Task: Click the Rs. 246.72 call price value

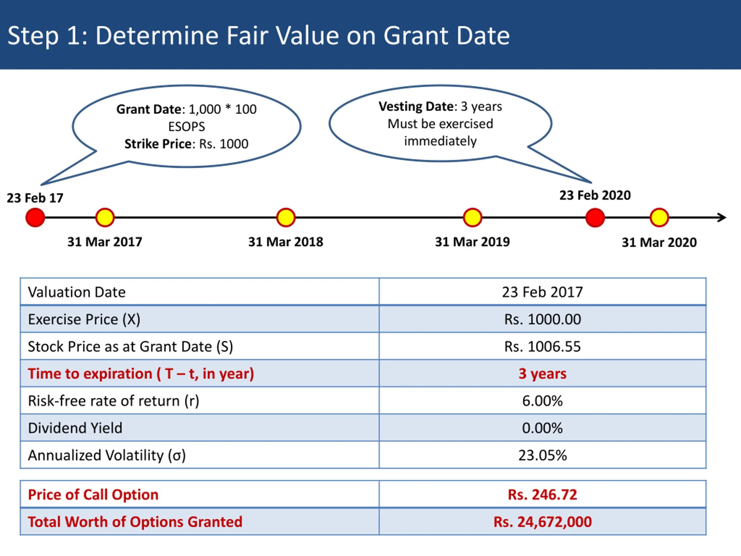Action: point(542,494)
